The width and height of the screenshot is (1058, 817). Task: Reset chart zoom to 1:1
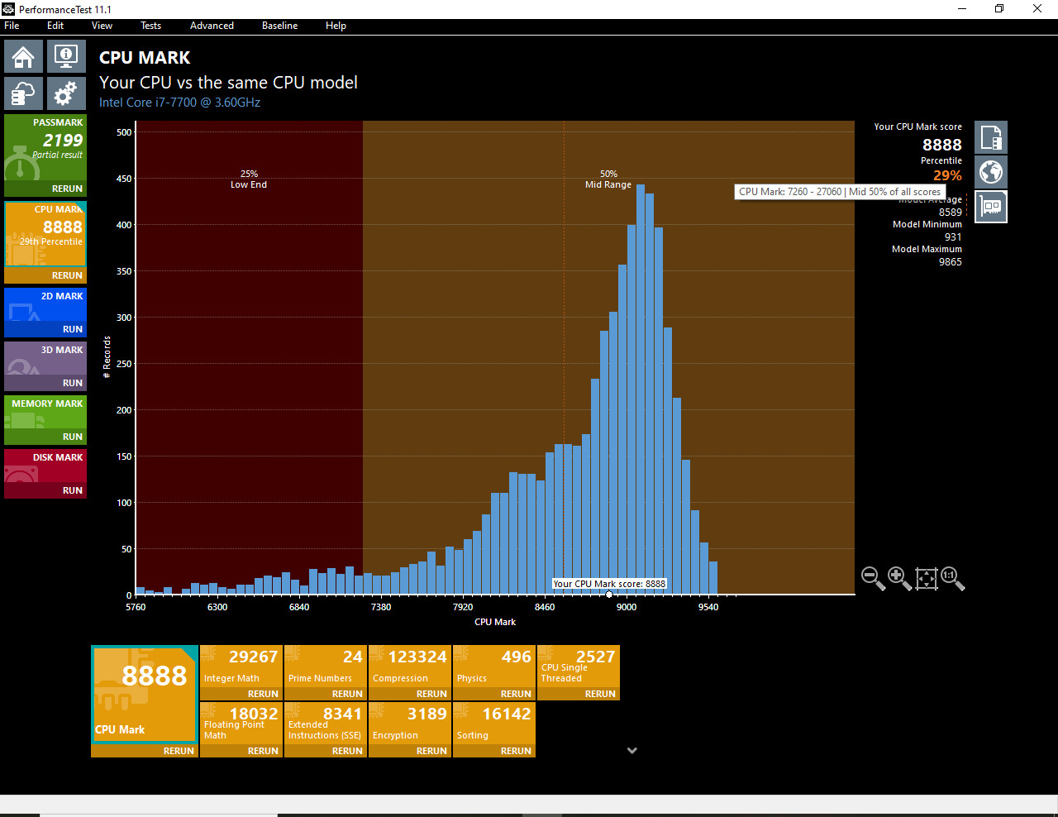tap(952, 578)
